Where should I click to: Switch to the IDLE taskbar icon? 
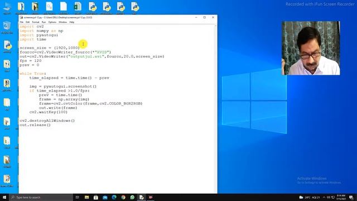coord(141,197)
